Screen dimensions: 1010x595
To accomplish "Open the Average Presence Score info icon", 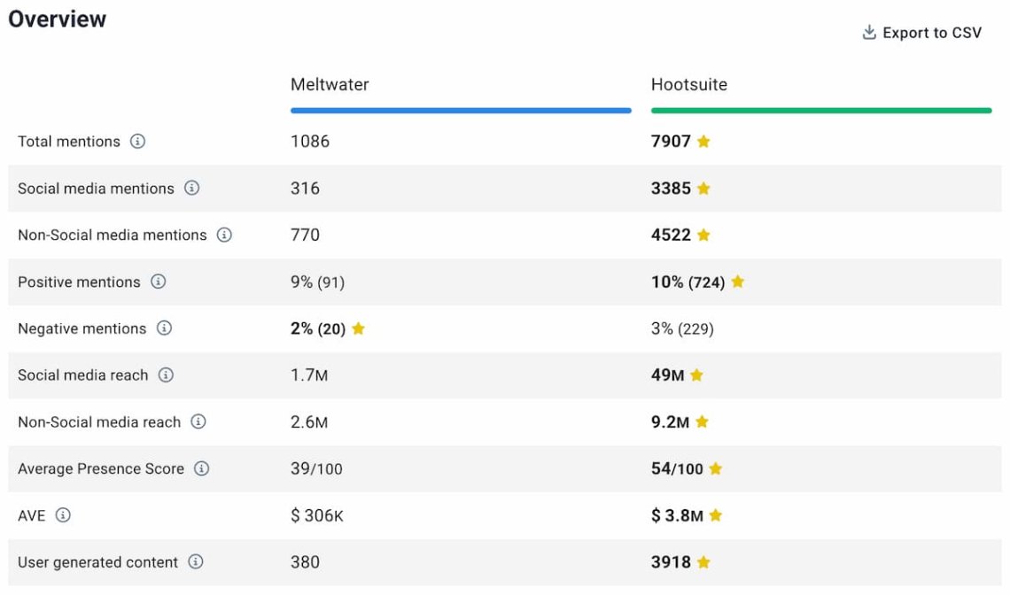I will (200, 468).
